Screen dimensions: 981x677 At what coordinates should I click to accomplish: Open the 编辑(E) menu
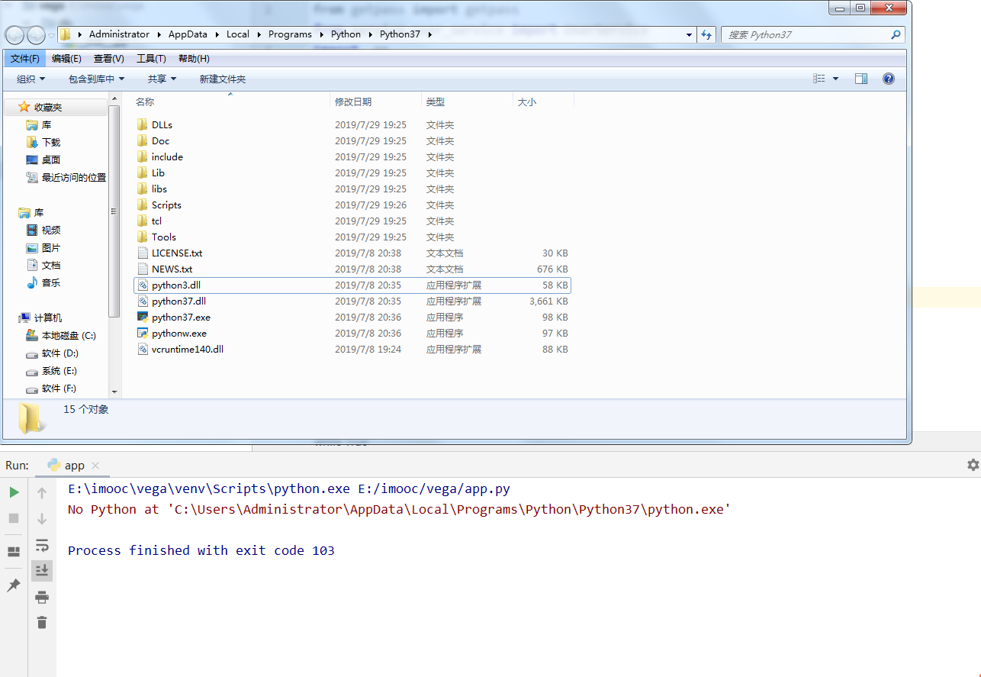click(x=66, y=59)
